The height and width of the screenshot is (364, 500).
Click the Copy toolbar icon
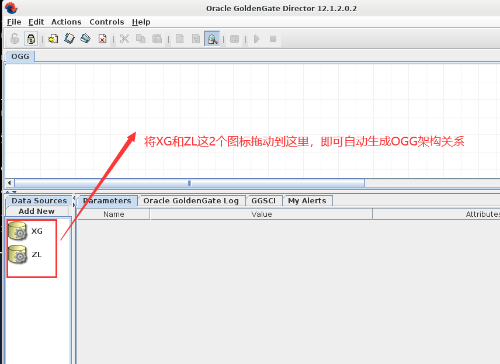(x=141, y=39)
